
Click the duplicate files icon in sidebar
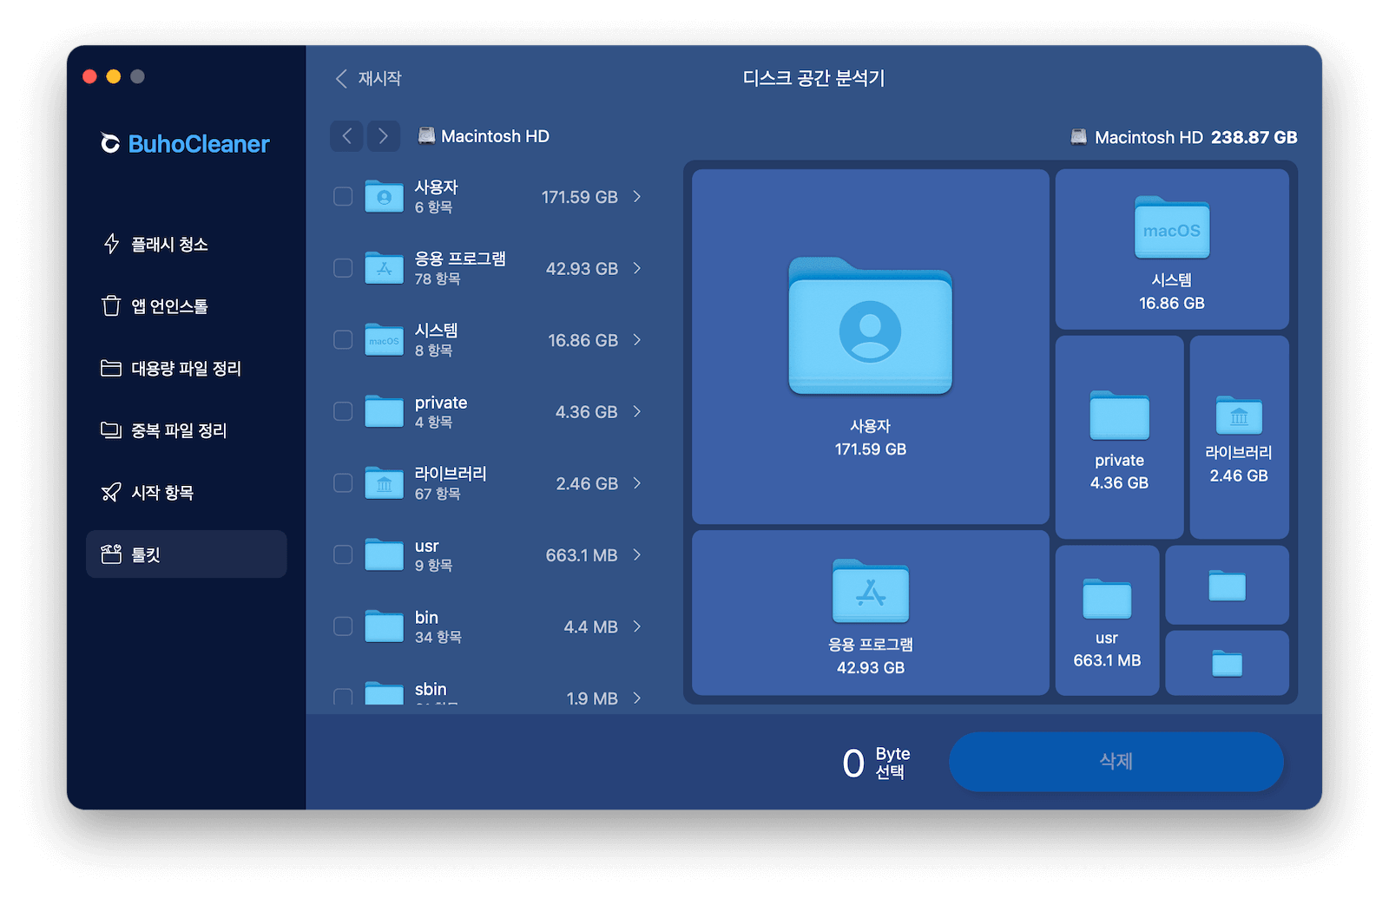pyautogui.click(x=111, y=430)
